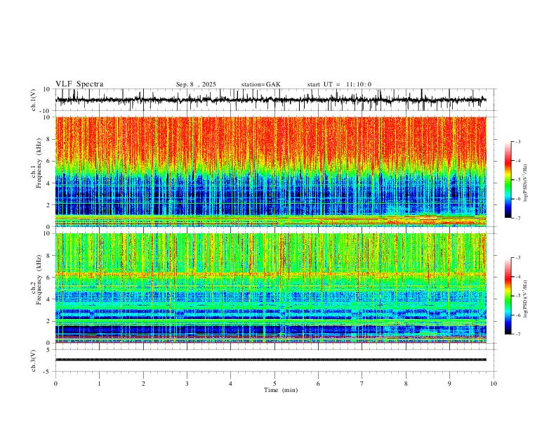The height and width of the screenshot is (430, 556).
Task: Click the "5" tick on ch.3(V) axis
Action: (x=49, y=350)
